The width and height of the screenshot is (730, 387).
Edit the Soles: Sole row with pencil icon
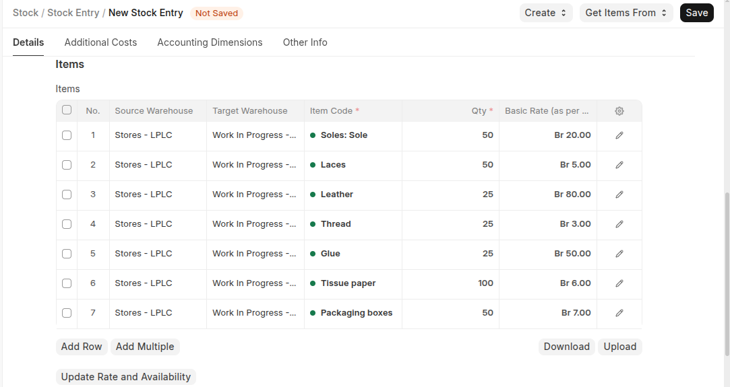619,135
